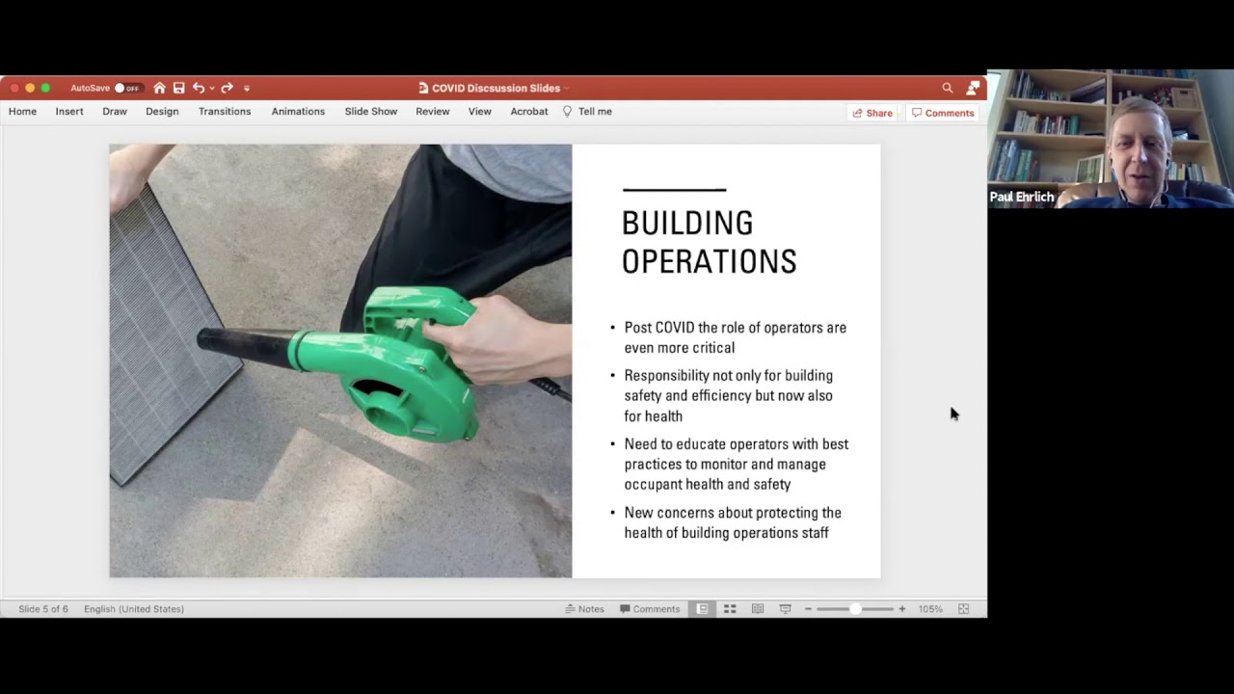
Task: Open the Comments pane from the ribbon button
Action: coord(943,113)
